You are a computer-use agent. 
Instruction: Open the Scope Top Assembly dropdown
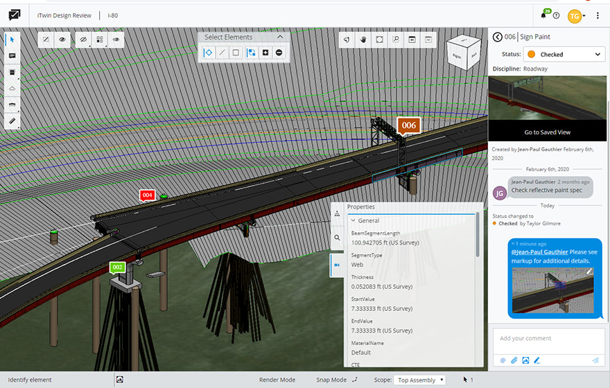coord(419,380)
